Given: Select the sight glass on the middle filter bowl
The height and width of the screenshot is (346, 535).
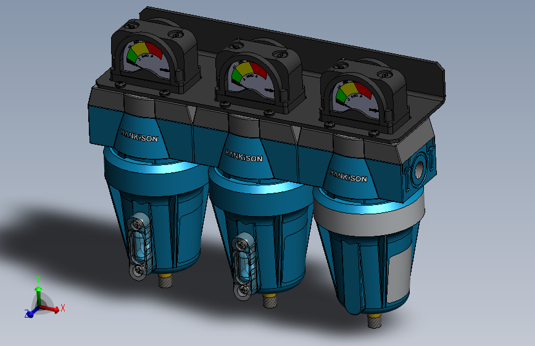Looking at the screenshot, I should click(244, 266).
